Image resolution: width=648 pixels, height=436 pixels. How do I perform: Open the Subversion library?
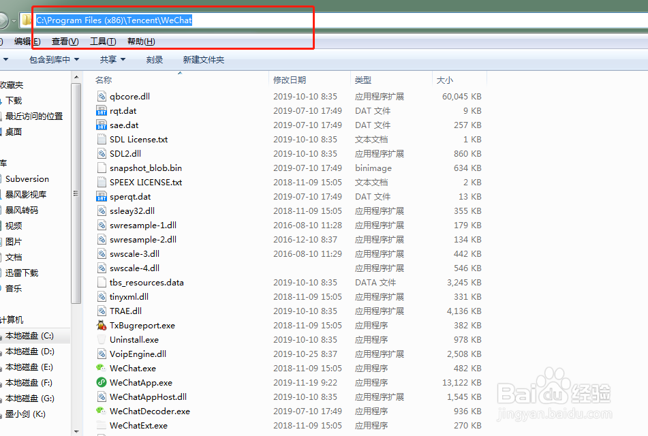coord(27,179)
